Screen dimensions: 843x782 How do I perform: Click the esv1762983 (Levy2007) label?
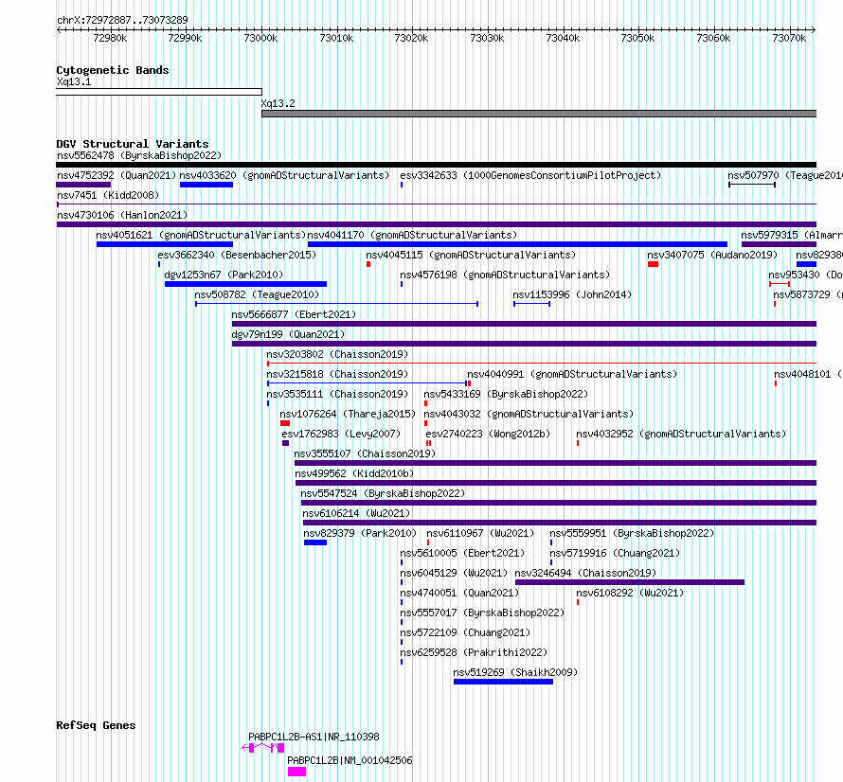(x=341, y=435)
